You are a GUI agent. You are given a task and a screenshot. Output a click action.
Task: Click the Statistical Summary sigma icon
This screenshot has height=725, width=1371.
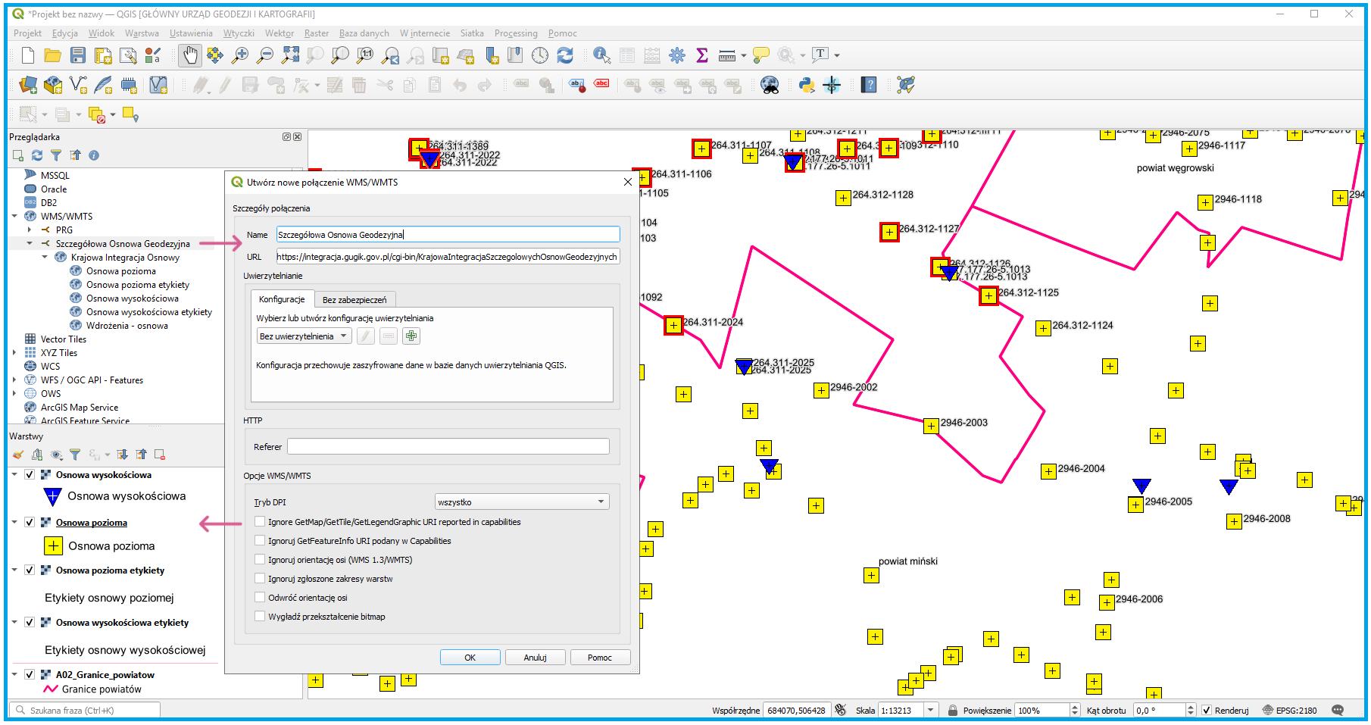tap(702, 55)
